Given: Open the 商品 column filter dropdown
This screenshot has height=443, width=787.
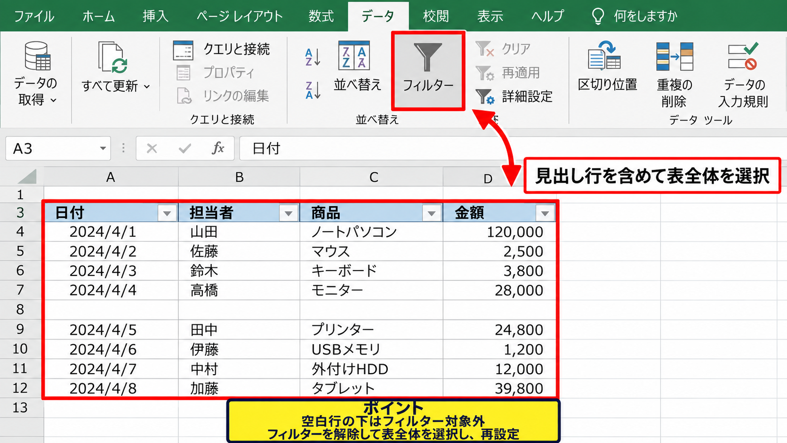Looking at the screenshot, I should pyautogui.click(x=432, y=213).
